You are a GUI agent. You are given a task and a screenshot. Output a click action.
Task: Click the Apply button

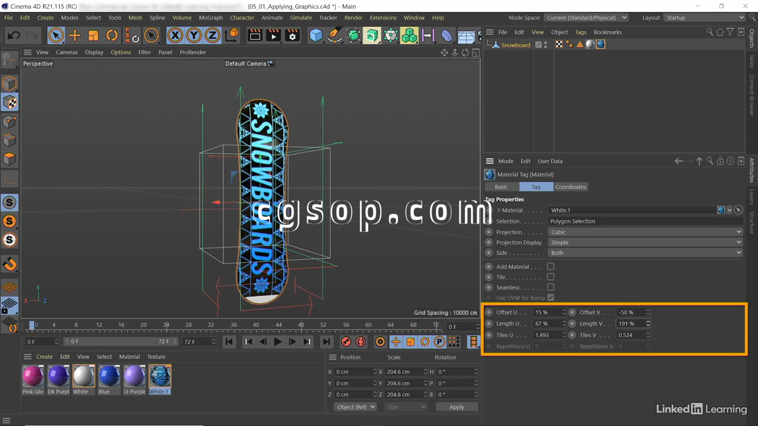pyautogui.click(x=456, y=407)
